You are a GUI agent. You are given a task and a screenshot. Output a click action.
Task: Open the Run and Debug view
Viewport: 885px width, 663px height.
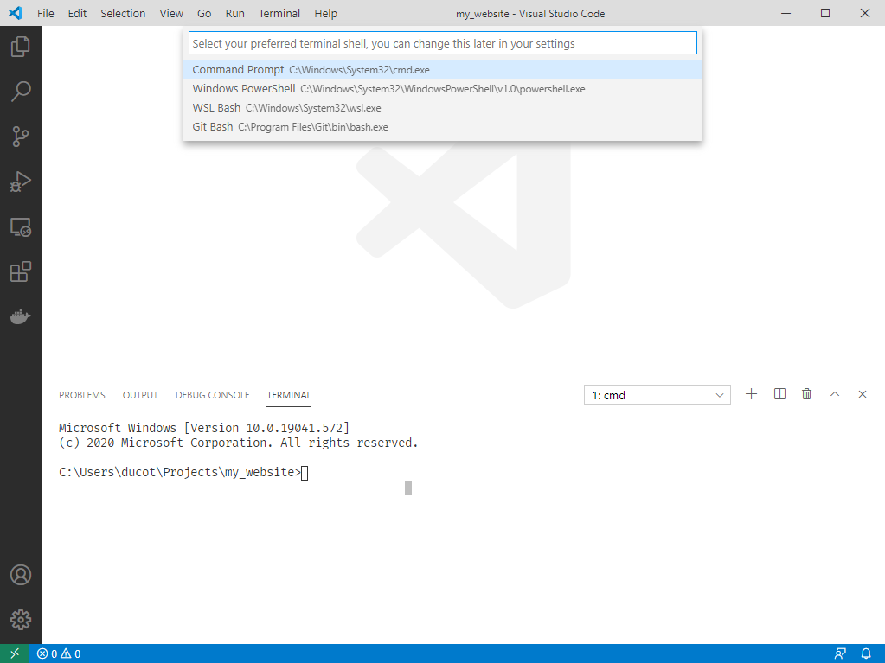[20, 182]
